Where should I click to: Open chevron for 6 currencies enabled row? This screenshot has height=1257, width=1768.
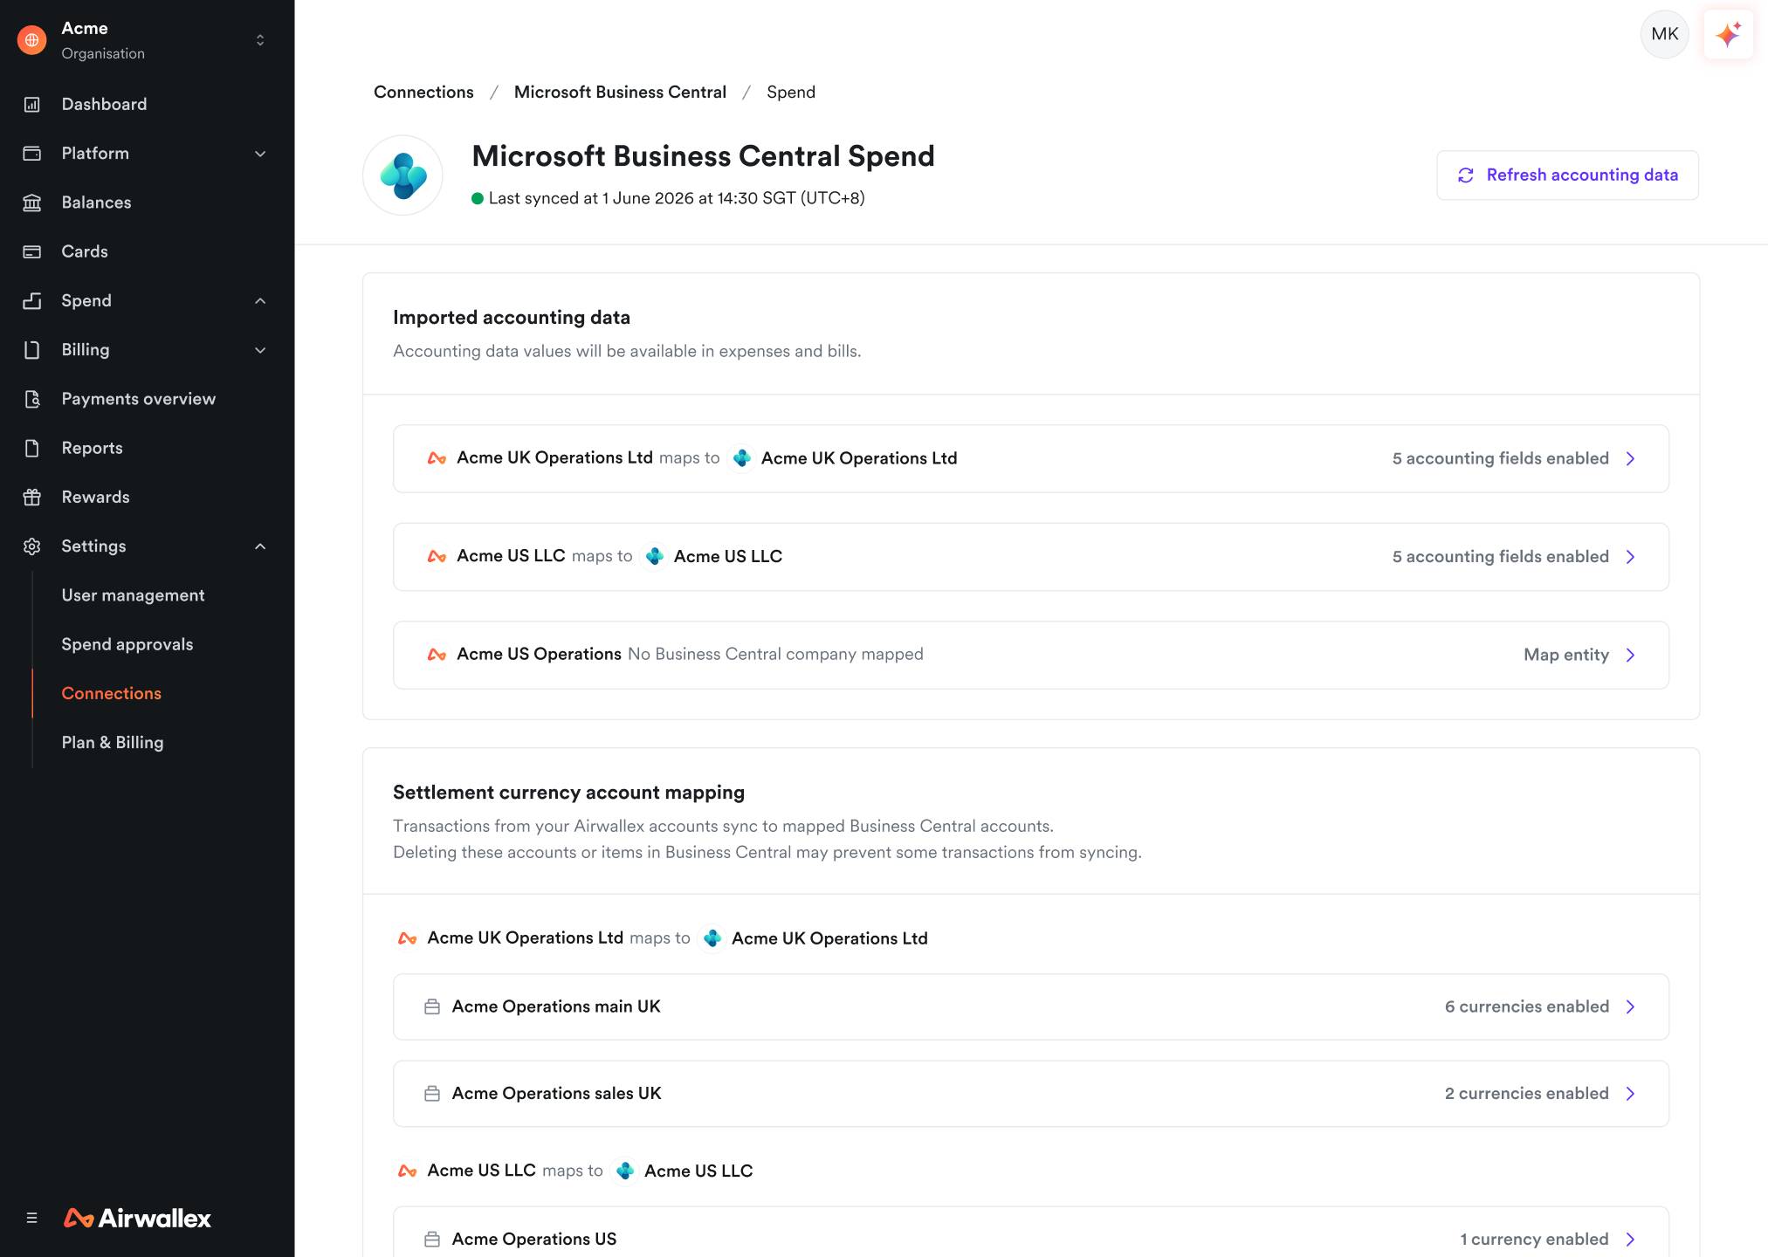1630,1007
